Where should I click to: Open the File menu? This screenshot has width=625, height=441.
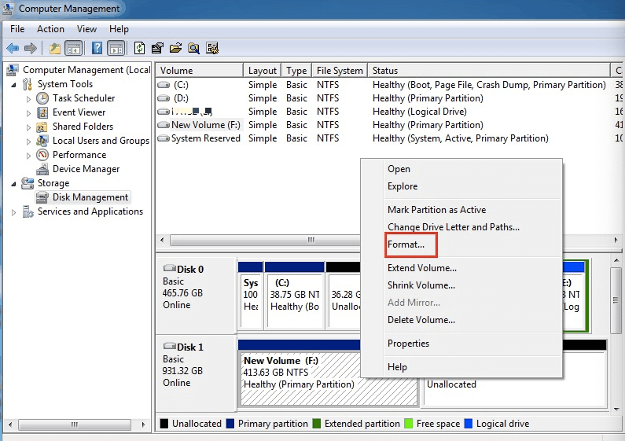pos(17,29)
